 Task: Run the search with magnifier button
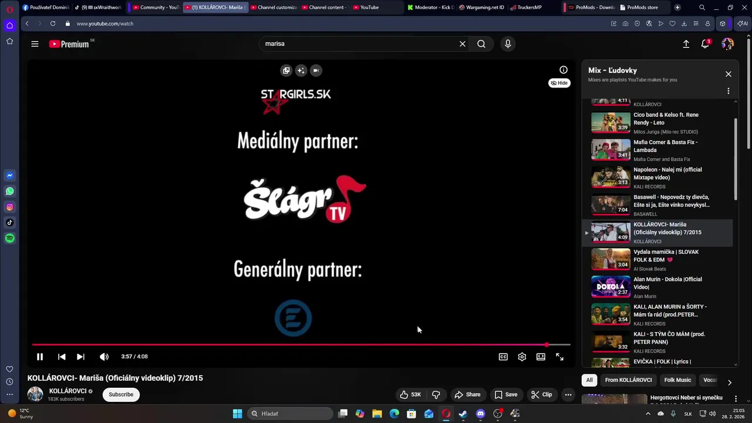pos(481,43)
